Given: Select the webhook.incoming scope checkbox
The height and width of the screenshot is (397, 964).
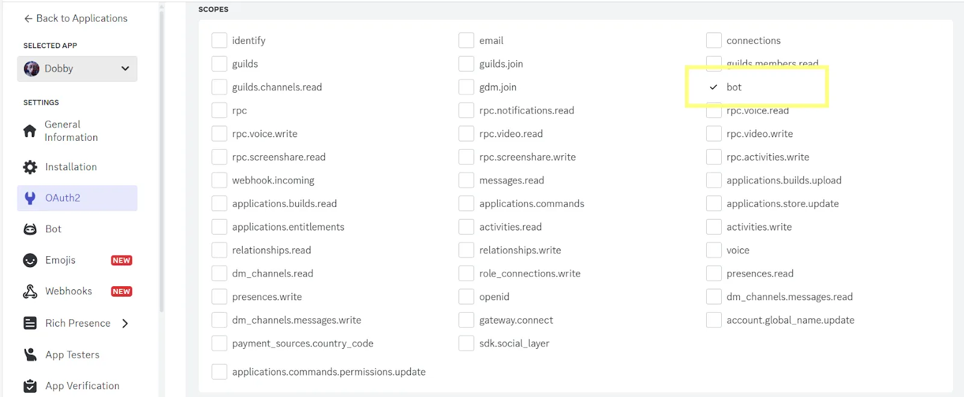Looking at the screenshot, I should coord(219,180).
